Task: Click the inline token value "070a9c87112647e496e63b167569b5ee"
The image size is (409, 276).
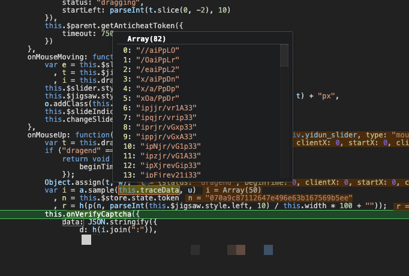Action: coord(278,198)
